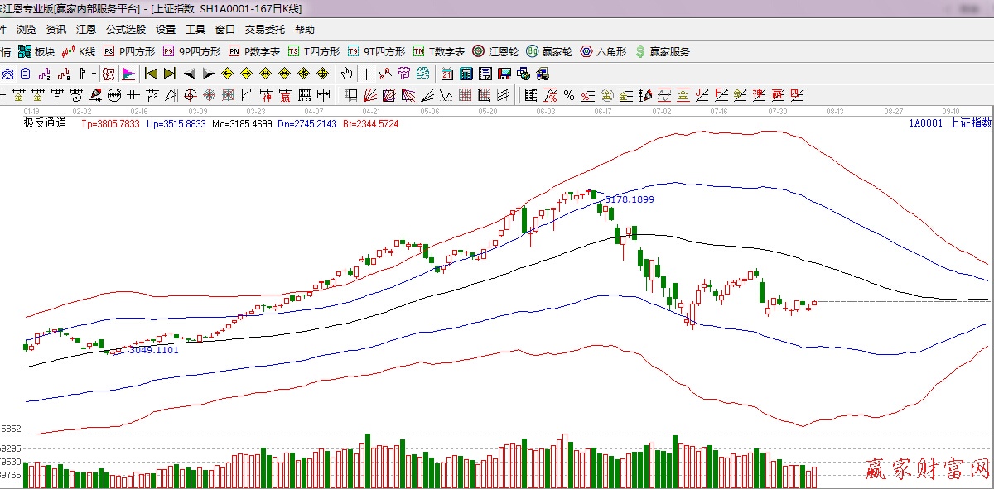Jump to first bar arrow icon
Image resolution: width=994 pixels, height=489 pixels.
(x=151, y=74)
